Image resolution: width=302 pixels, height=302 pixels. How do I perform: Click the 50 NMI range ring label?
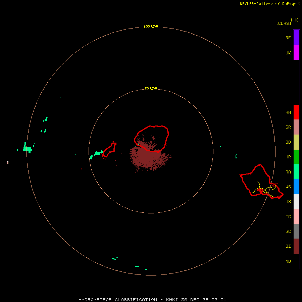(x=151, y=89)
